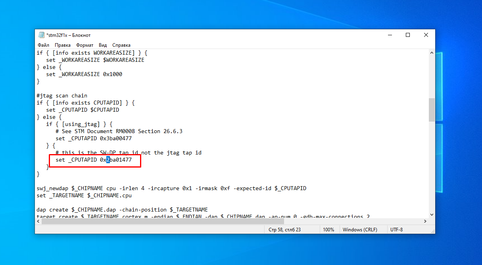
Task: Click the line and column position indicator
Action: [x=285, y=230]
